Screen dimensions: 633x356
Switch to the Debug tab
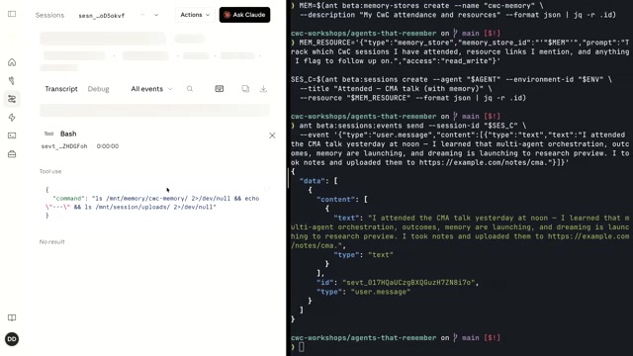(98, 89)
